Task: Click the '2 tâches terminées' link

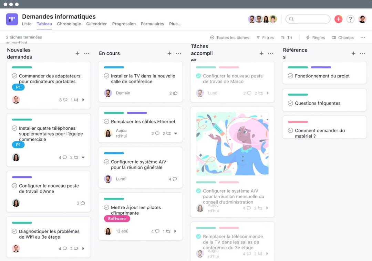Action: (23, 37)
